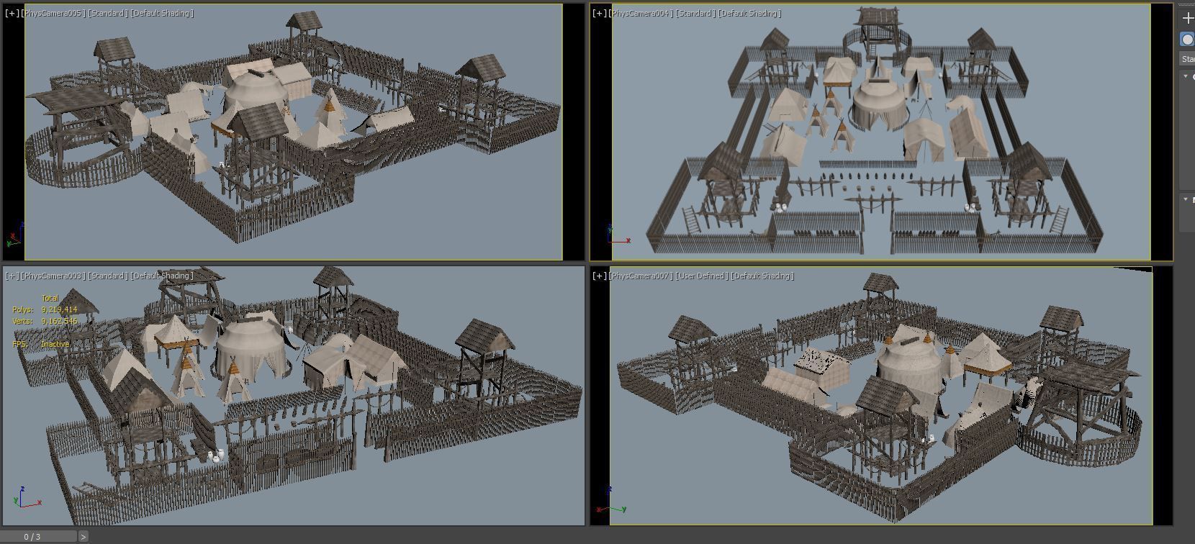Open Default Shading menu in PhysCamera005 viewport

pyautogui.click(x=162, y=13)
